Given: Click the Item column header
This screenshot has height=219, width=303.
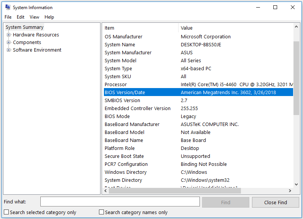Looking at the screenshot, I should click(140, 28).
